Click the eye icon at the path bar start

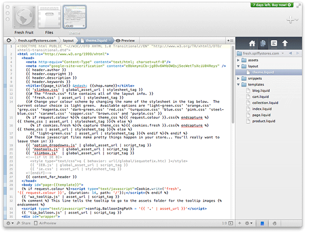[x=9, y=40]
